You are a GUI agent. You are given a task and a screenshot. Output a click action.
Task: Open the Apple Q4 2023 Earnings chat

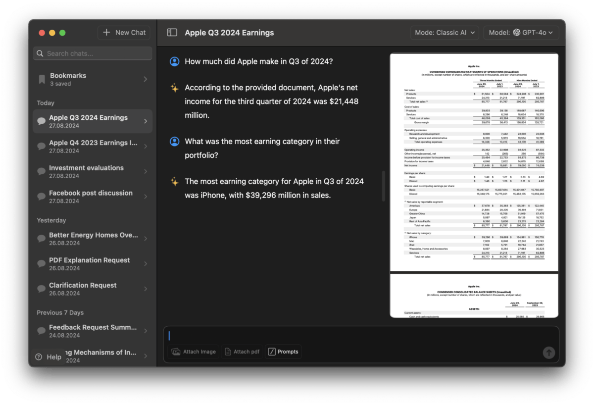coord(93,147)
